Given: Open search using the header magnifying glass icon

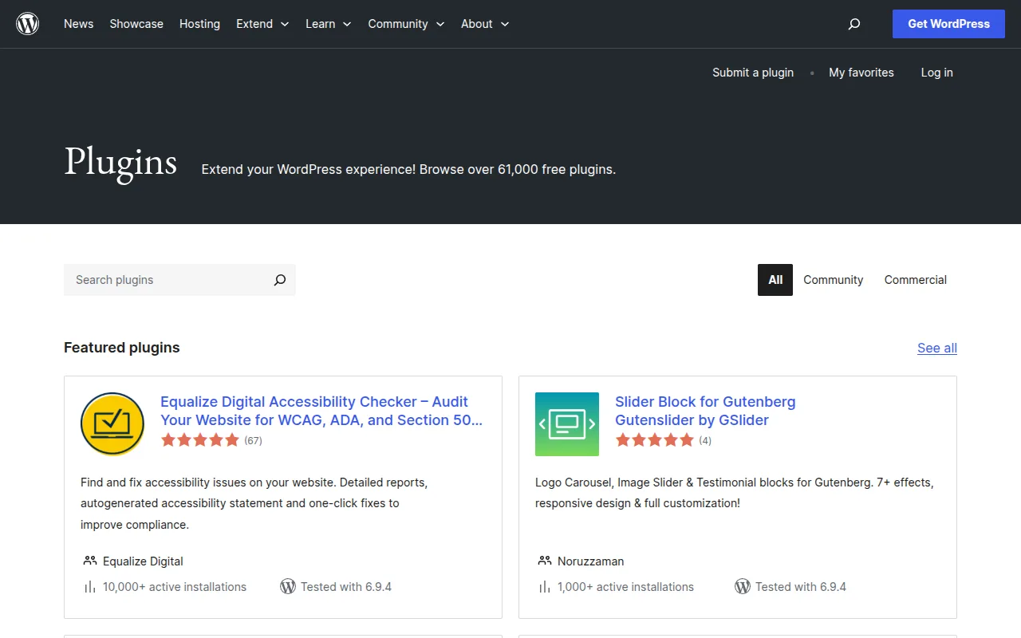Looking at the screenshot, I should [853, 25].
